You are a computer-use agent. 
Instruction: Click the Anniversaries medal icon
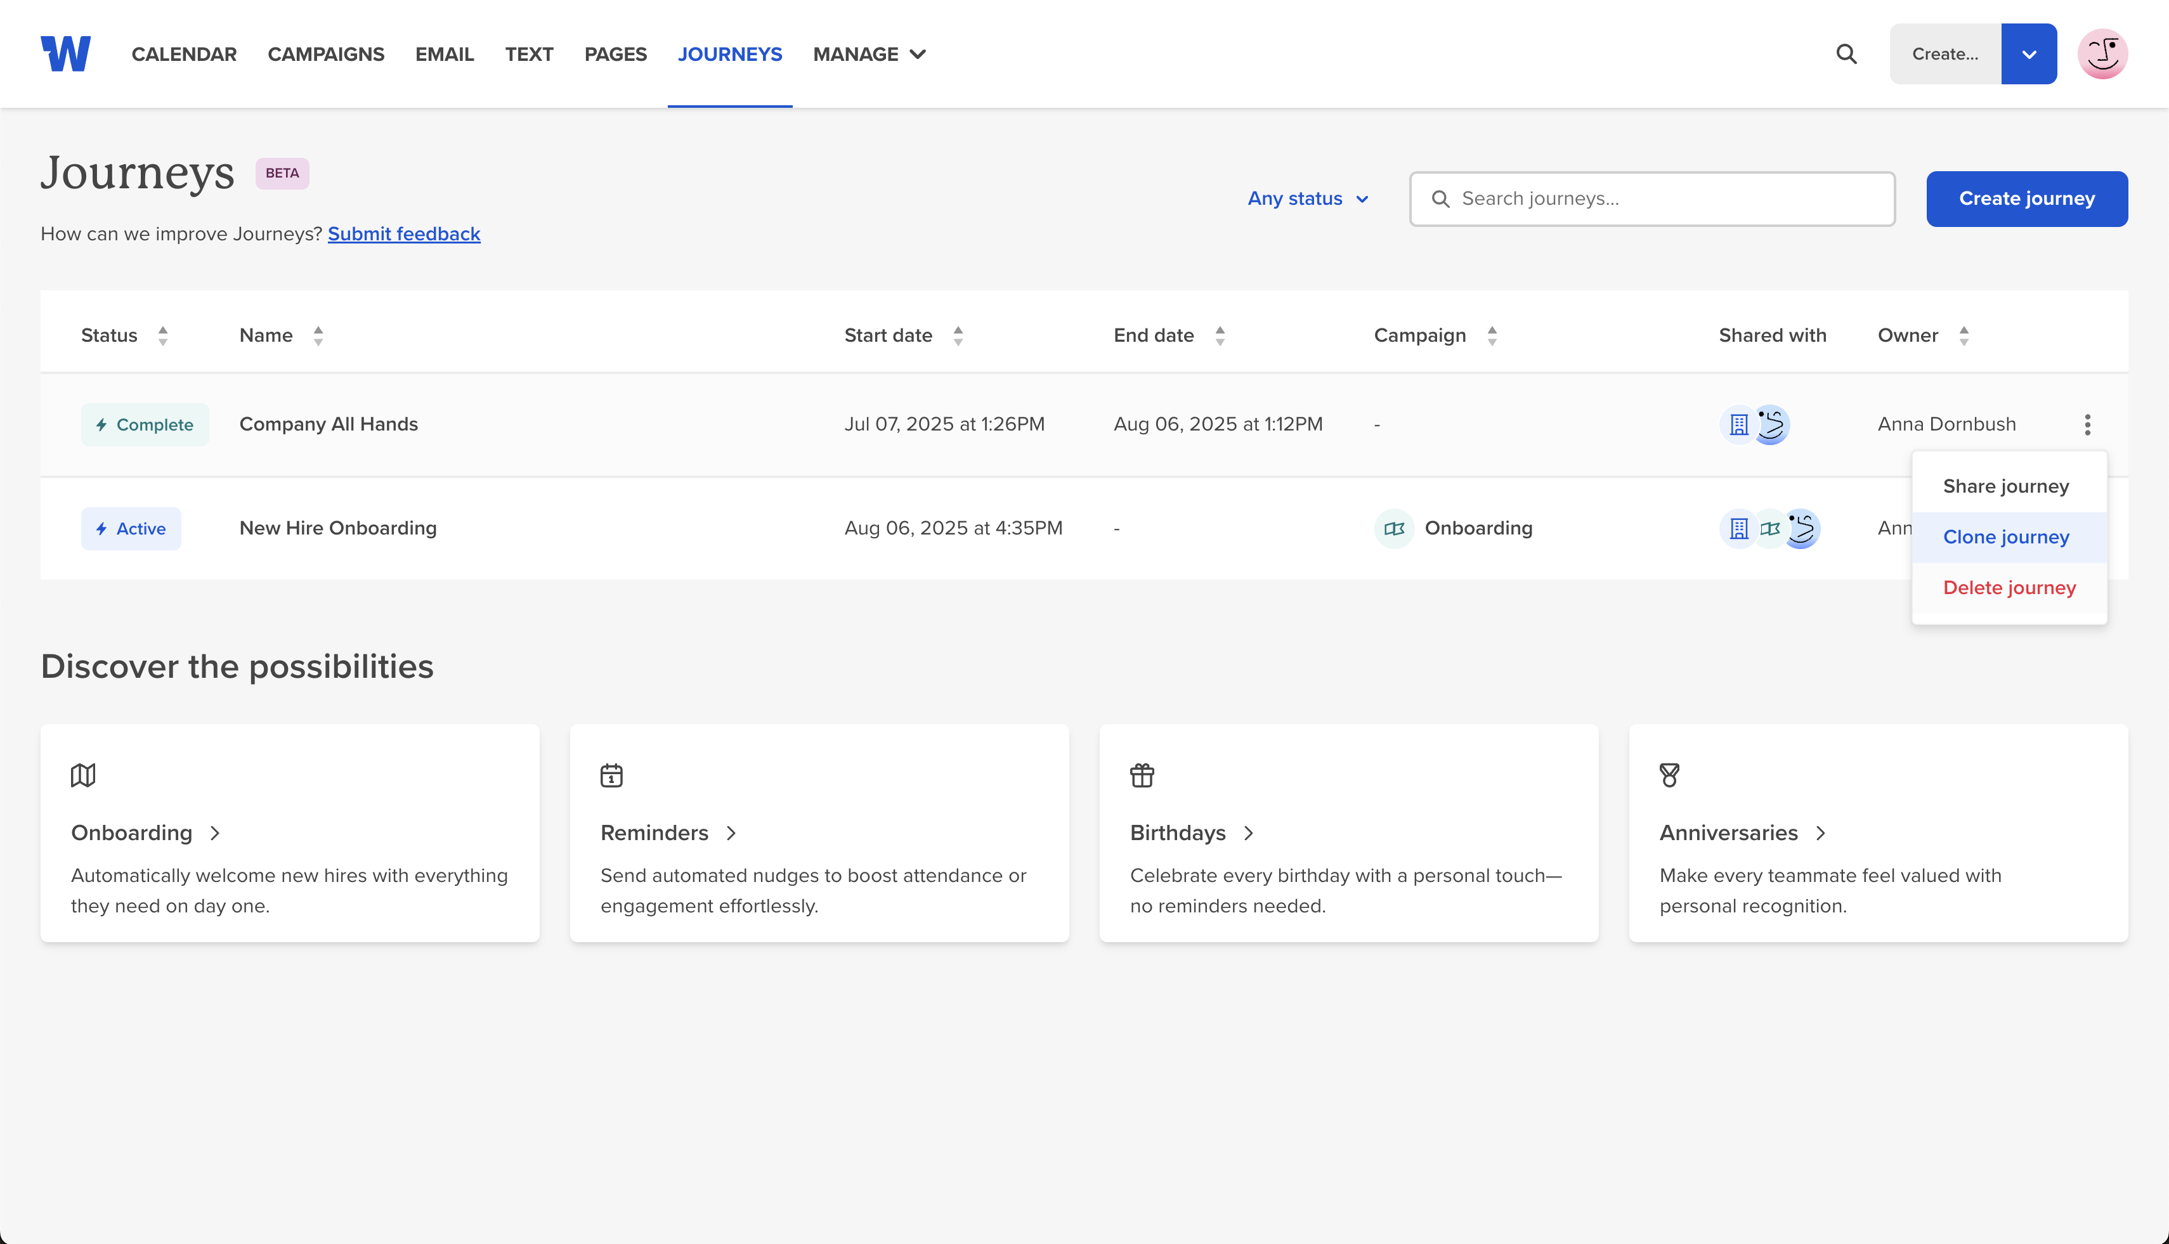[x=1669, y=775]
